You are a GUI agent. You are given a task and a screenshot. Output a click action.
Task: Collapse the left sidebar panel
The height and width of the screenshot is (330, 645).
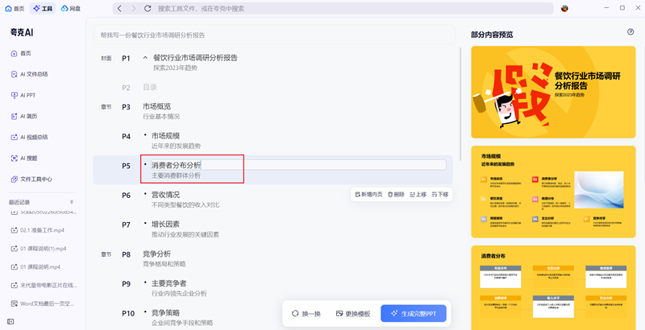click(10, 321)
